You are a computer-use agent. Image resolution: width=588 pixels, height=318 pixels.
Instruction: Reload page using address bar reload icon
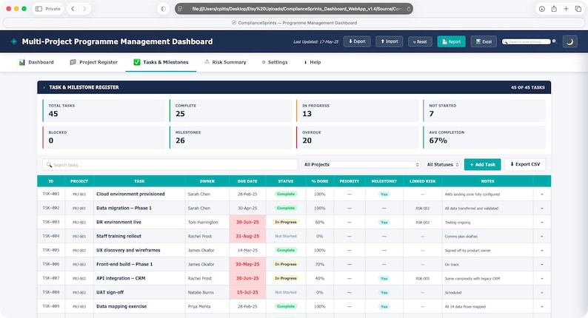pos(408,9)
